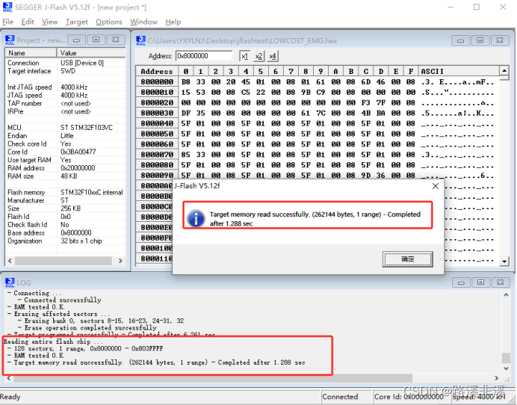Minimize the SEGGER J-Flash main window
This screenshot has height=405, width=517.
(451, 7)
